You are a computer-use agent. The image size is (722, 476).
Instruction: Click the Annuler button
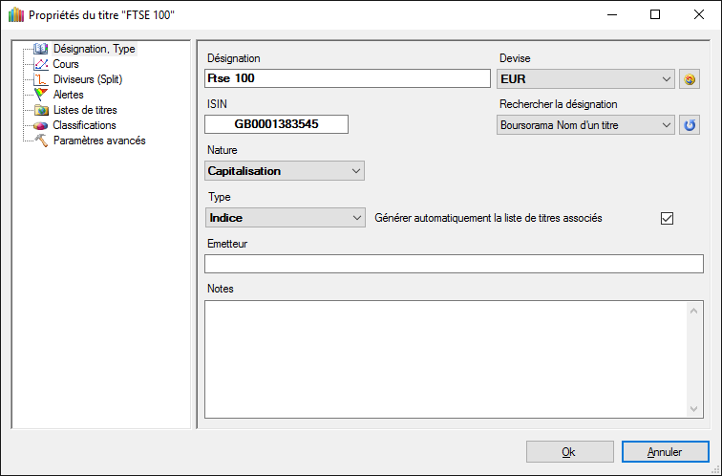point(665,452)
